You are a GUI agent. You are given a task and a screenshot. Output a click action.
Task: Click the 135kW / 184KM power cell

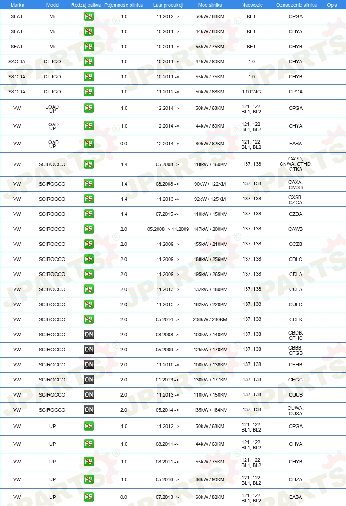210,410
